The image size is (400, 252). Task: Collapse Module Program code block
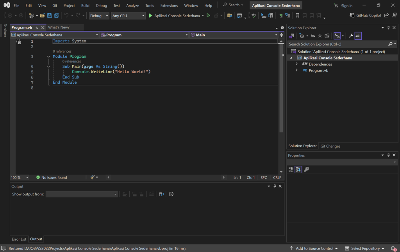pyautogui.click(x=48, y=57)
